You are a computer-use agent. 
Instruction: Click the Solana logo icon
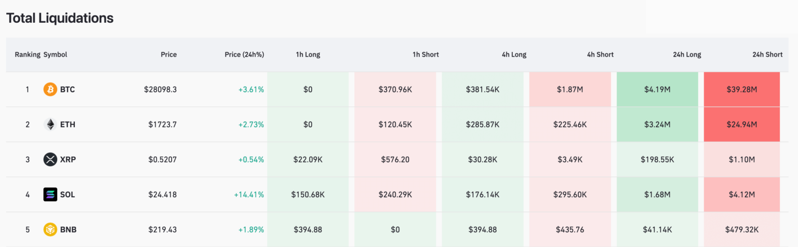click(x=50, y=195)
